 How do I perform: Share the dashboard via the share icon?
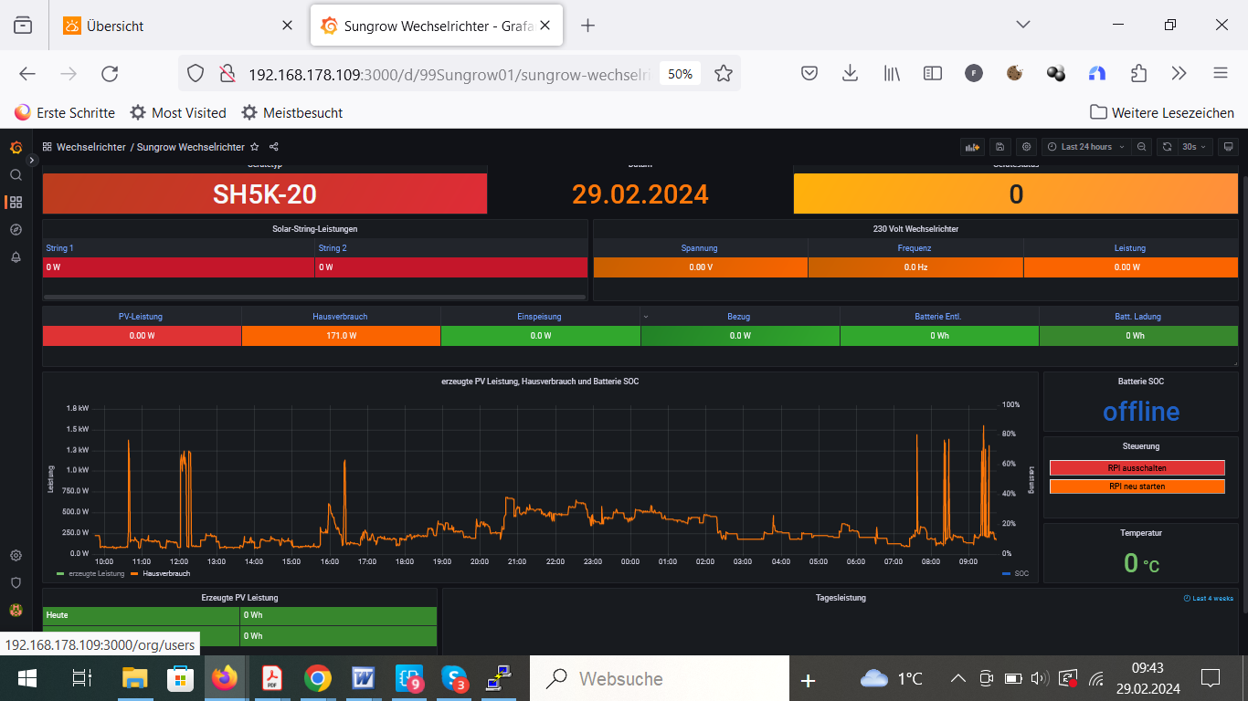point(274,147)
